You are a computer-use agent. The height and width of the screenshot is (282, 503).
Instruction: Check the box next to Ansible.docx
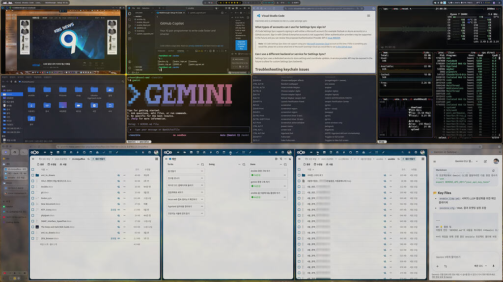(x=33, y=187)
